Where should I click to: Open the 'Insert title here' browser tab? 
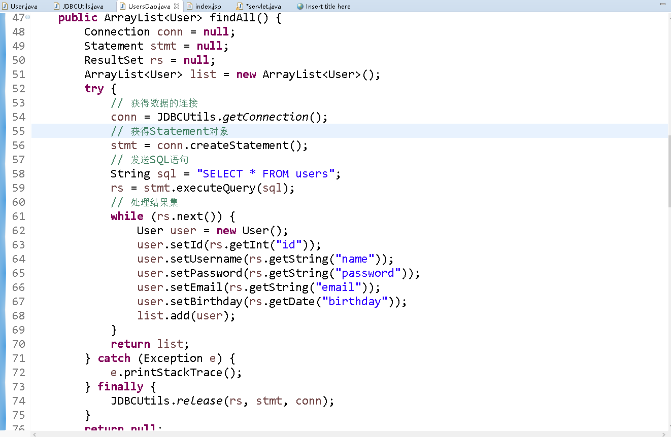coord(323,6)
